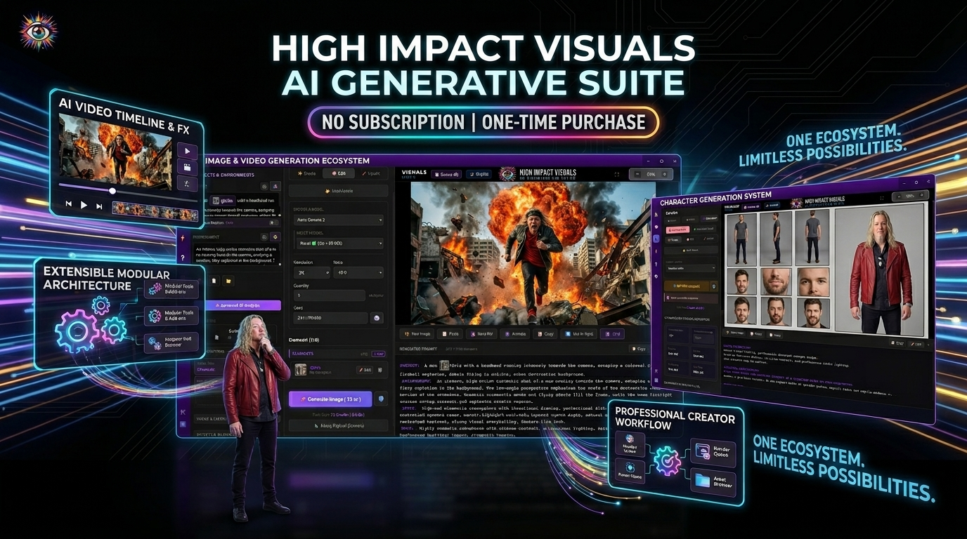This screenshot has width=967, height=539.
Task: Open the dropdown showing 400
Action: 358,272
